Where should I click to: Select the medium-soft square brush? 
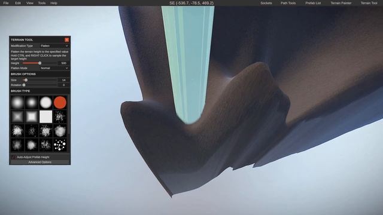(x=32, y=117)
